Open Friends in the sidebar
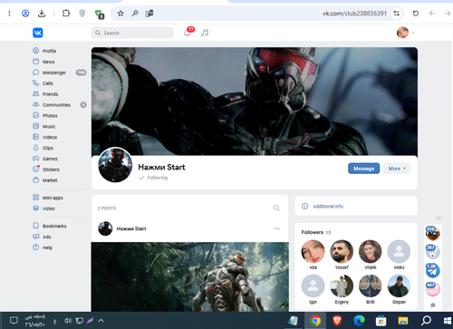Viewport: 453px width, 329px height. [x=50, y=94]
